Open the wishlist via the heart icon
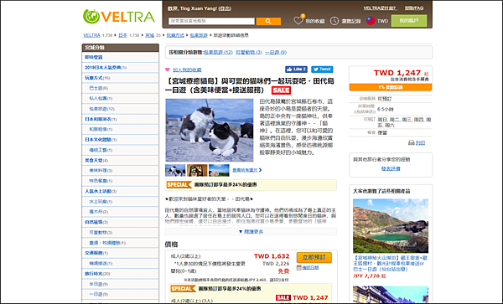Viewport: 503px width, 304px height. (298, 21)
